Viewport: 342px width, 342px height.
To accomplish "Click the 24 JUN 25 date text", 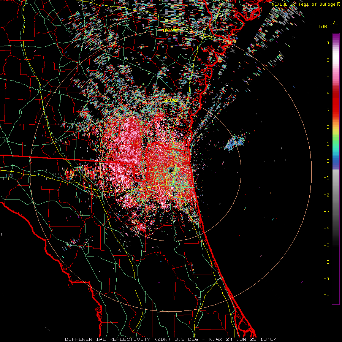I will (x=240, y=339).
